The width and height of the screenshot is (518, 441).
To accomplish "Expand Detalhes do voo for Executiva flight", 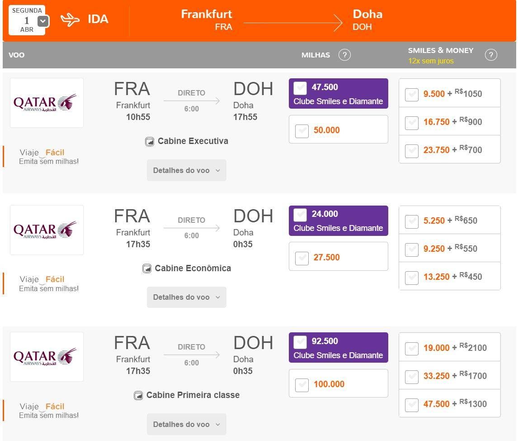I will (186, 171).
